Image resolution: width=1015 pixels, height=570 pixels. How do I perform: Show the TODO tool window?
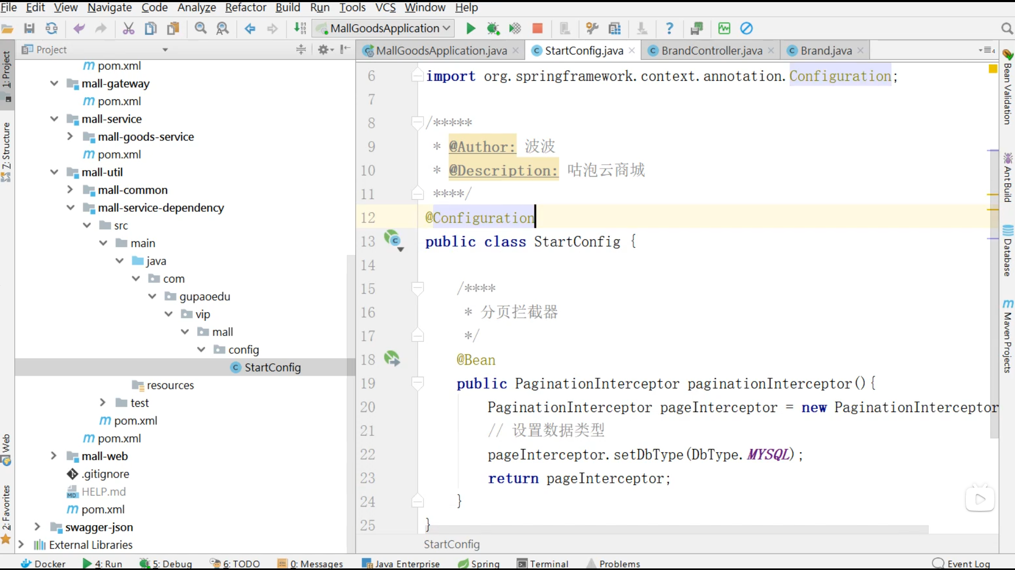click(x=241, y=564)
